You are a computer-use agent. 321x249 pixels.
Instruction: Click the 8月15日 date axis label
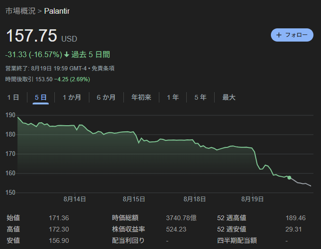tap(134, 199)
